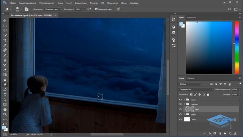Select the Lasso tool
Screen dimensions: 243x137
pyautogui.click(x=5, y=30)
